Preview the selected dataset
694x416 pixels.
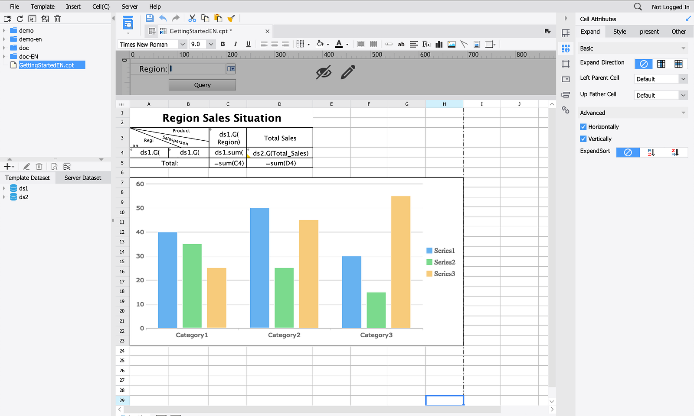(54, 167)
